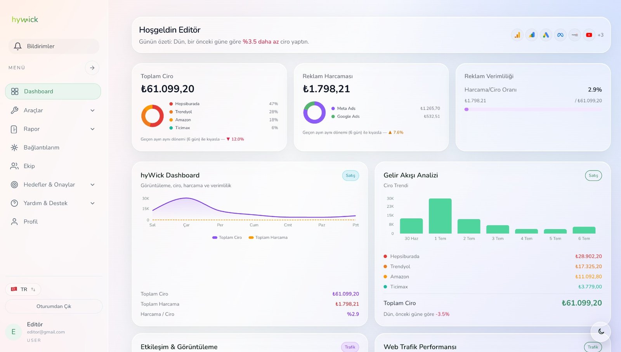621x352 pixels.
Task: Click the hyWick logo
Action: tap(25, 19)
